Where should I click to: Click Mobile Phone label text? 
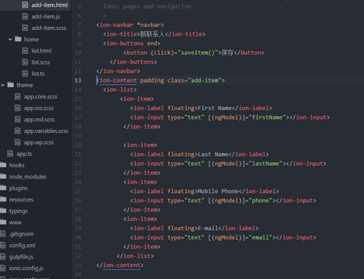coord(218,191)
